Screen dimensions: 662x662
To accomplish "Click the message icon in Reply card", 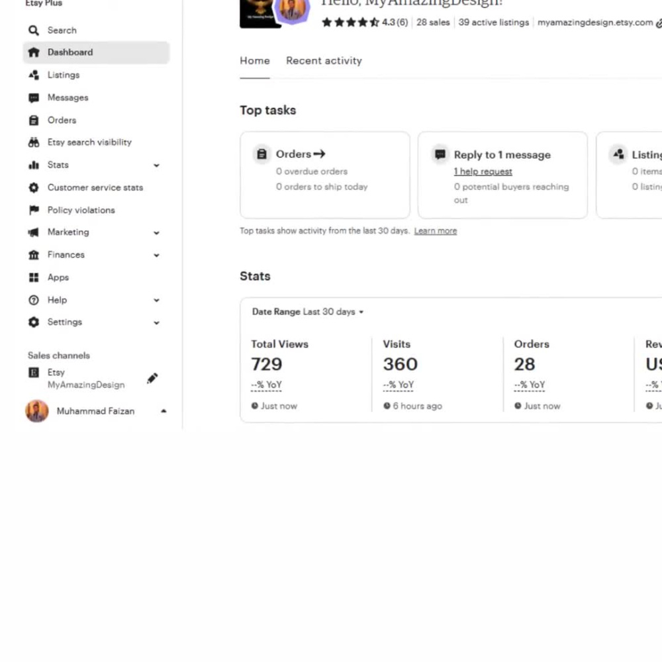I will click(440, 154).
